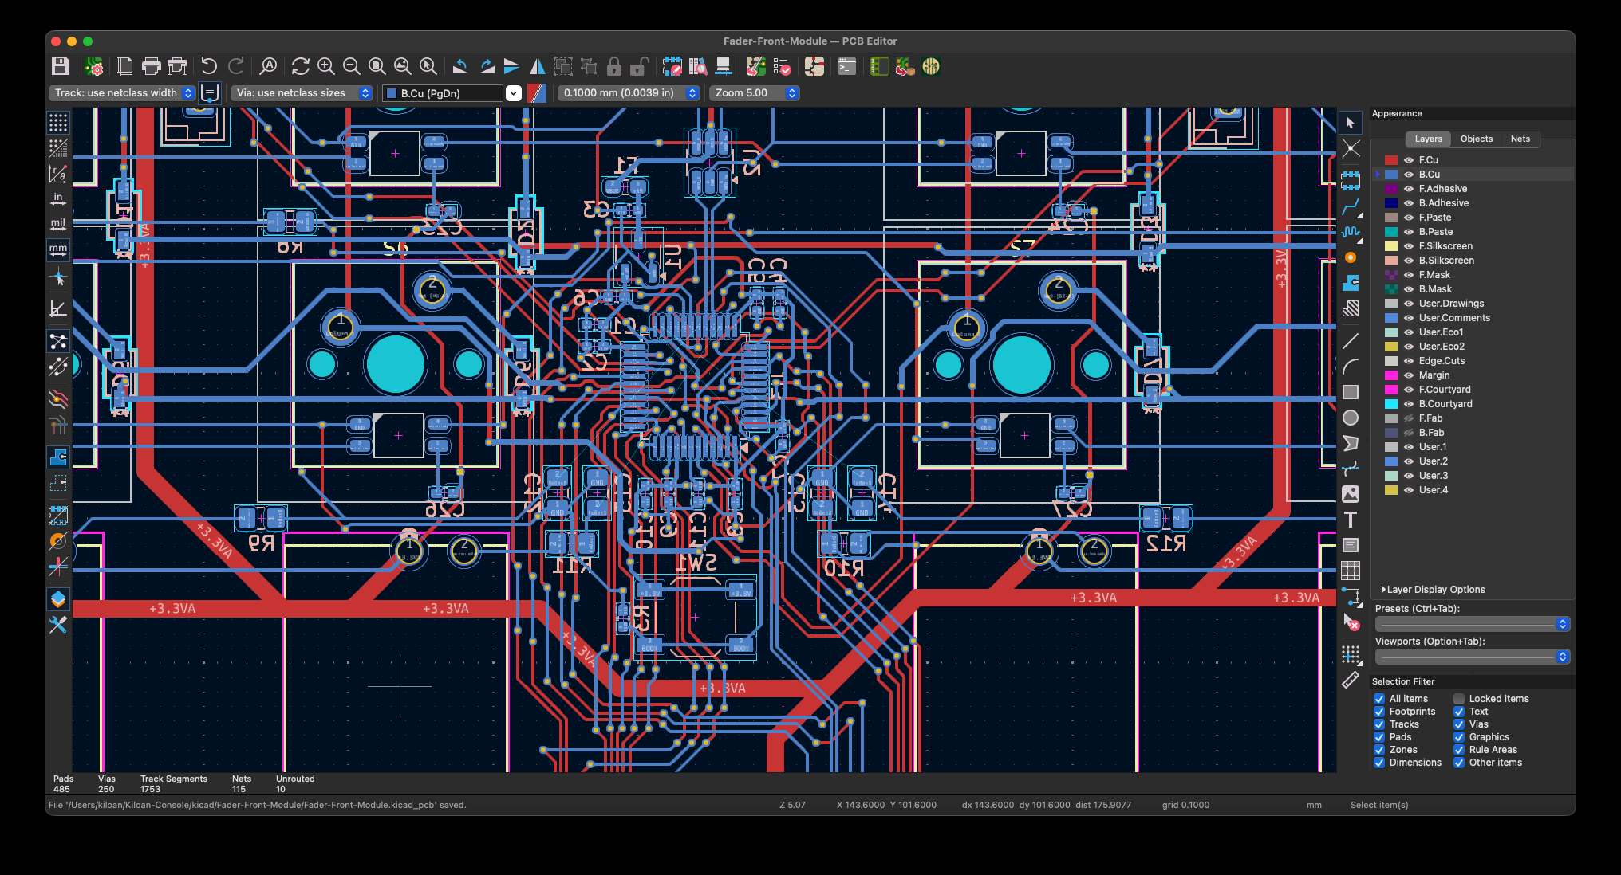
Task: Uncheck Footprints in Selection Filter
Action: click(x=1378, y=712)
